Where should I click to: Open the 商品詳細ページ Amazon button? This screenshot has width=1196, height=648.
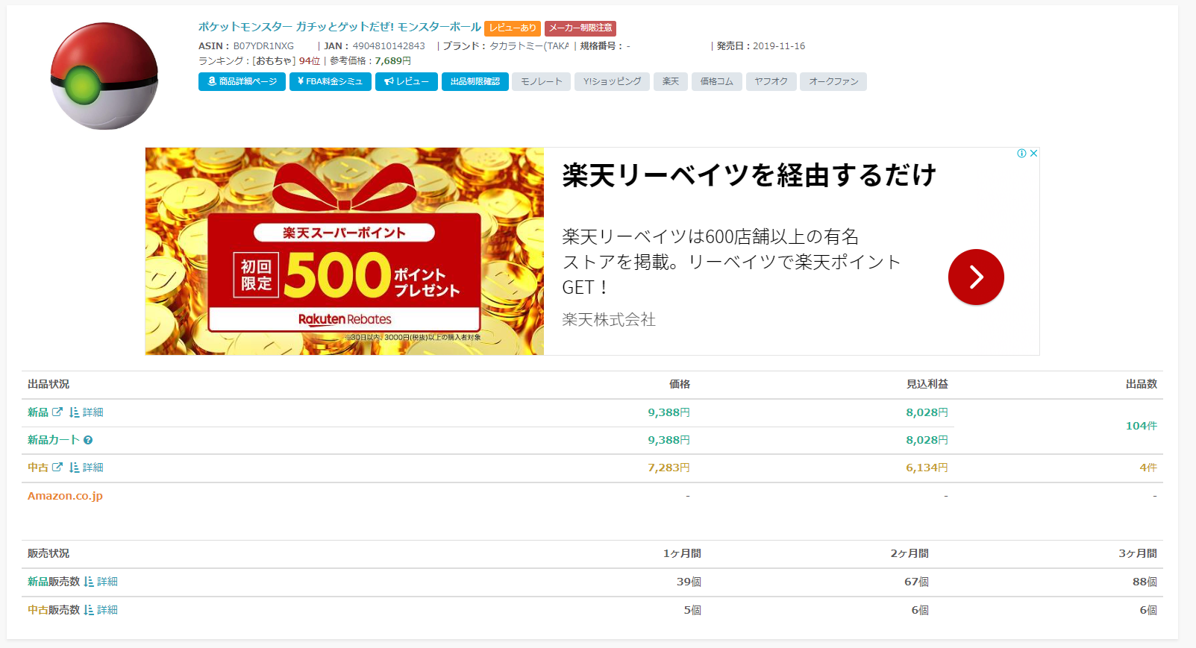[242, 81]
